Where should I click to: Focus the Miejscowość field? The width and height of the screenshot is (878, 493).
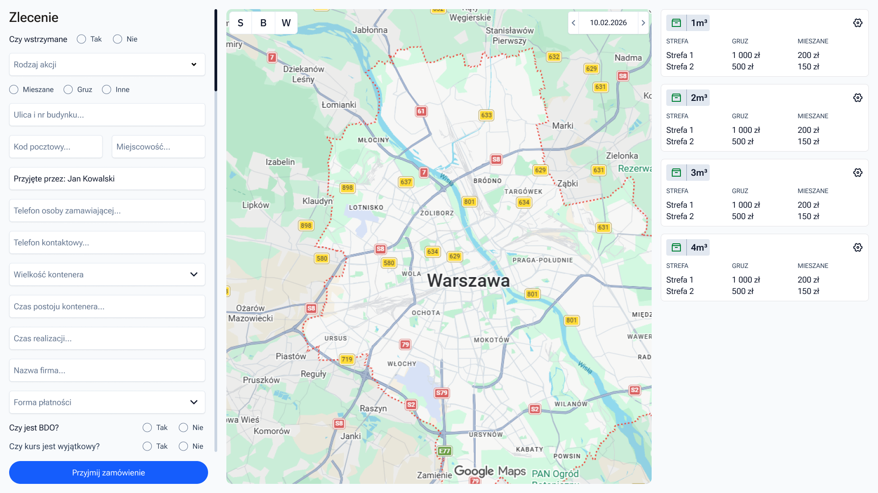tap(159, 147)
